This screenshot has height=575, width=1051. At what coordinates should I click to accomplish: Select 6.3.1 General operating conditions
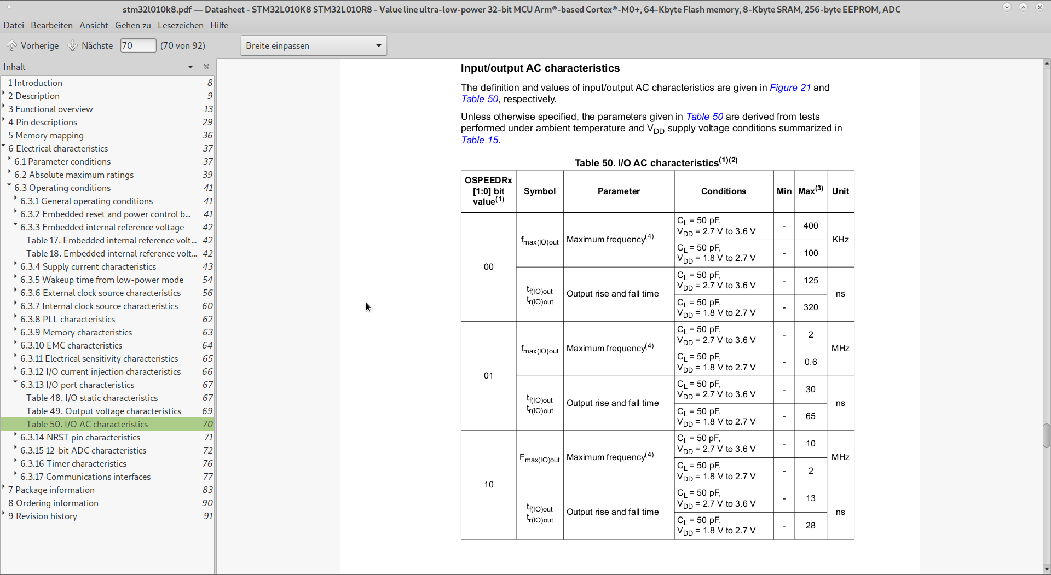pos(107,201)
